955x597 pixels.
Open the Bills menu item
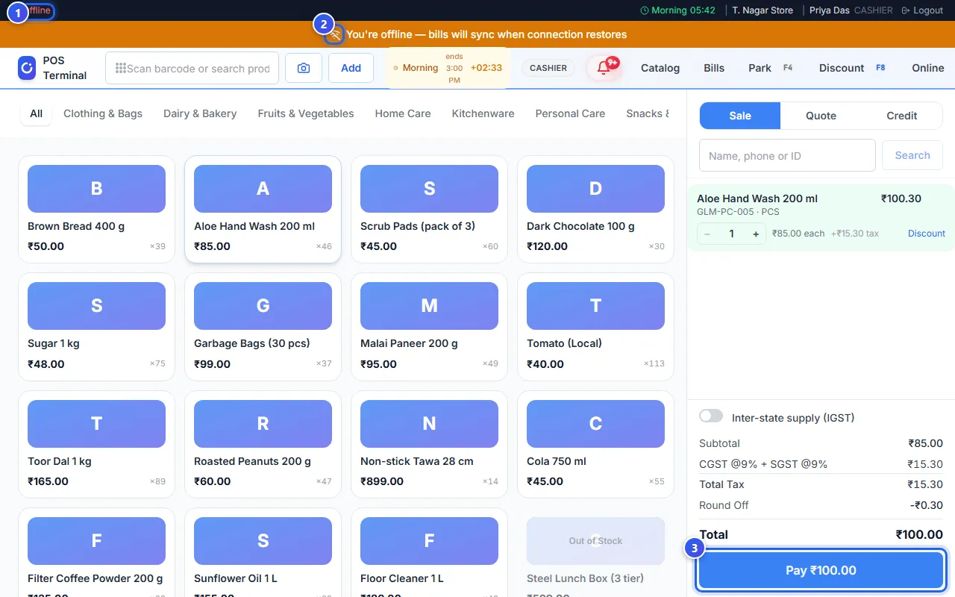[714, 68]
